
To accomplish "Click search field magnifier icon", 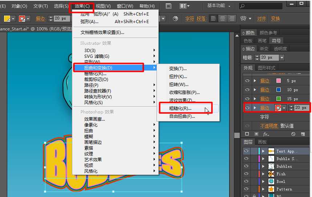I will click(x=242, y=6).
